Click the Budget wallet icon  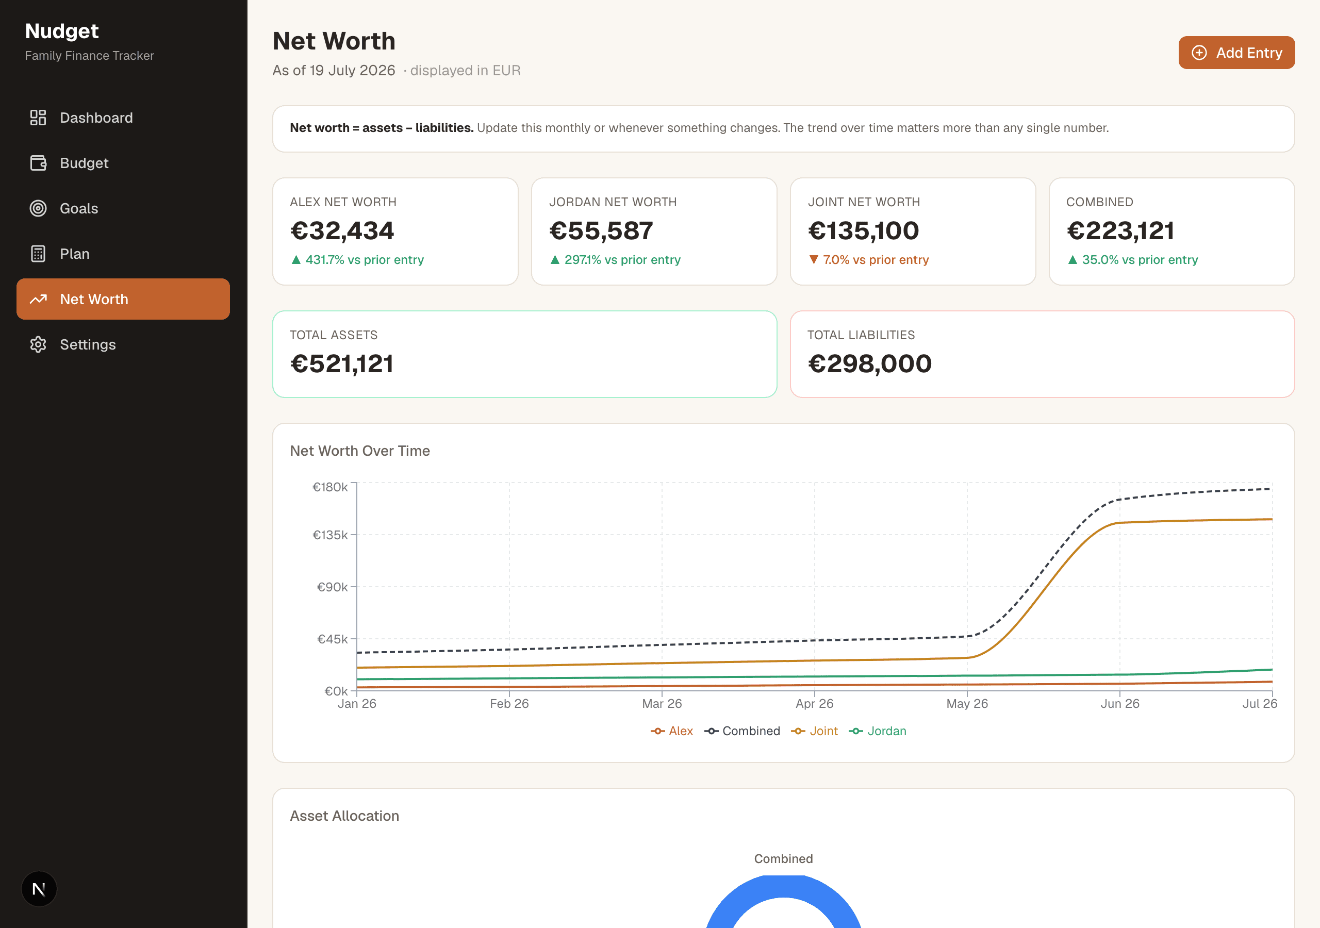(x=38, y=163)
